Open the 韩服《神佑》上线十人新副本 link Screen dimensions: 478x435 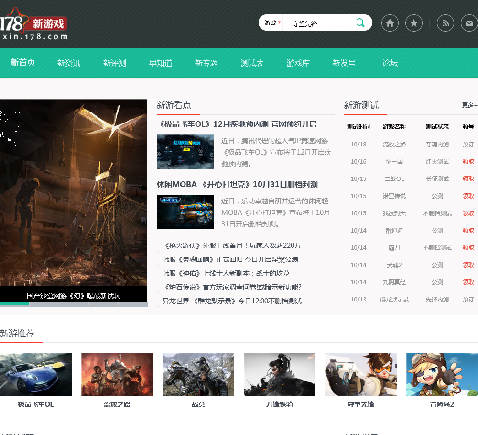[x=226, y=273]
